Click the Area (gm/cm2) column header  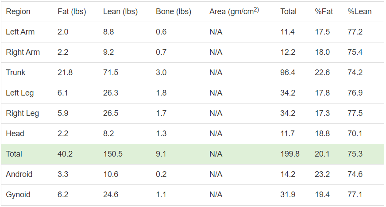click(x=234, y=11)
